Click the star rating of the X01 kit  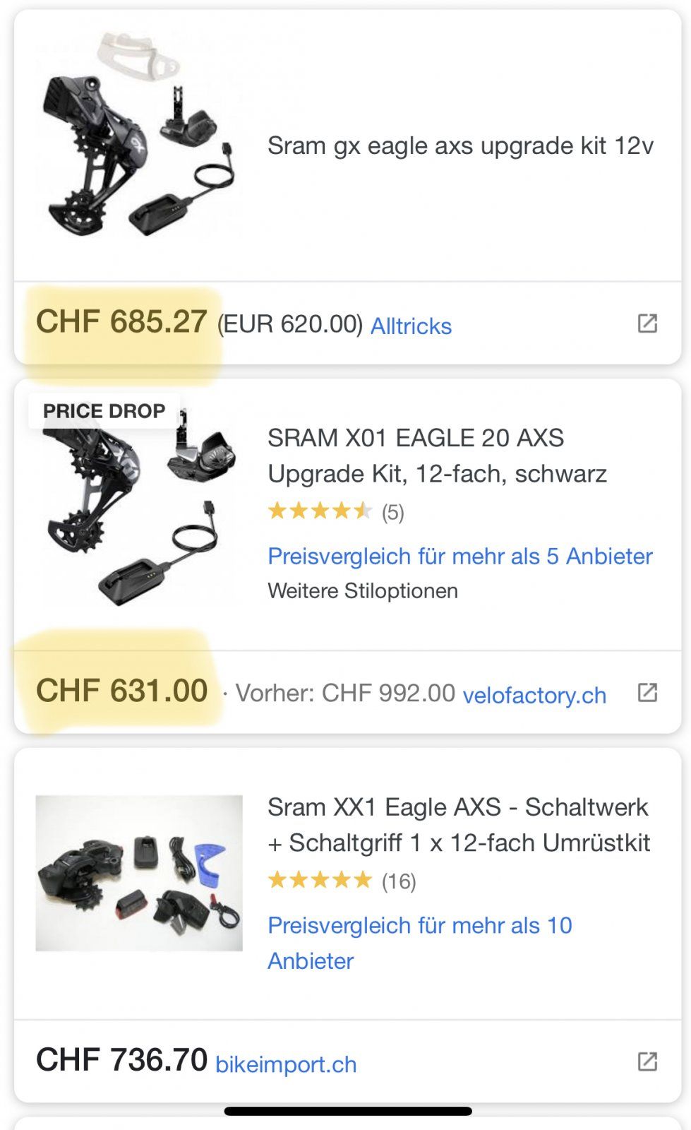pyautogui.click(x=320, y=511)
